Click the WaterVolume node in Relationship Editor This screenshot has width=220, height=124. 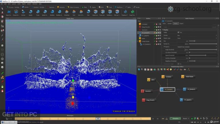coord(188,77)
